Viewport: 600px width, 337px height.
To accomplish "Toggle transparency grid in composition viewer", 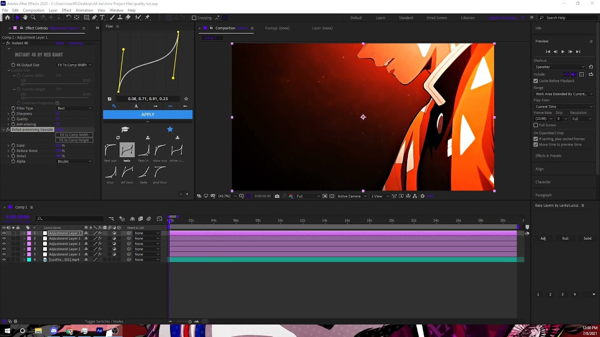I will (332, 196).
